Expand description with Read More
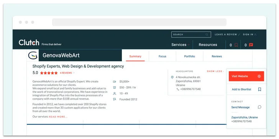 pyautogui.click(x=58, y=117)
